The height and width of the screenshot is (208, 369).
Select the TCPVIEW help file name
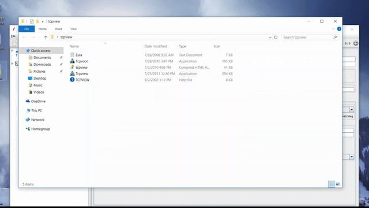pos(82,80)
